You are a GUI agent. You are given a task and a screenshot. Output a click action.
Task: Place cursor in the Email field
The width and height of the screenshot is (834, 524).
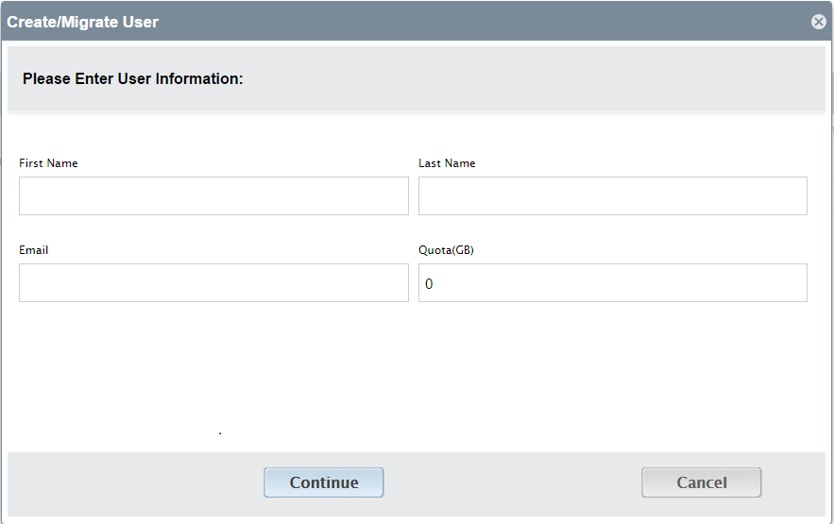(213, 282)
